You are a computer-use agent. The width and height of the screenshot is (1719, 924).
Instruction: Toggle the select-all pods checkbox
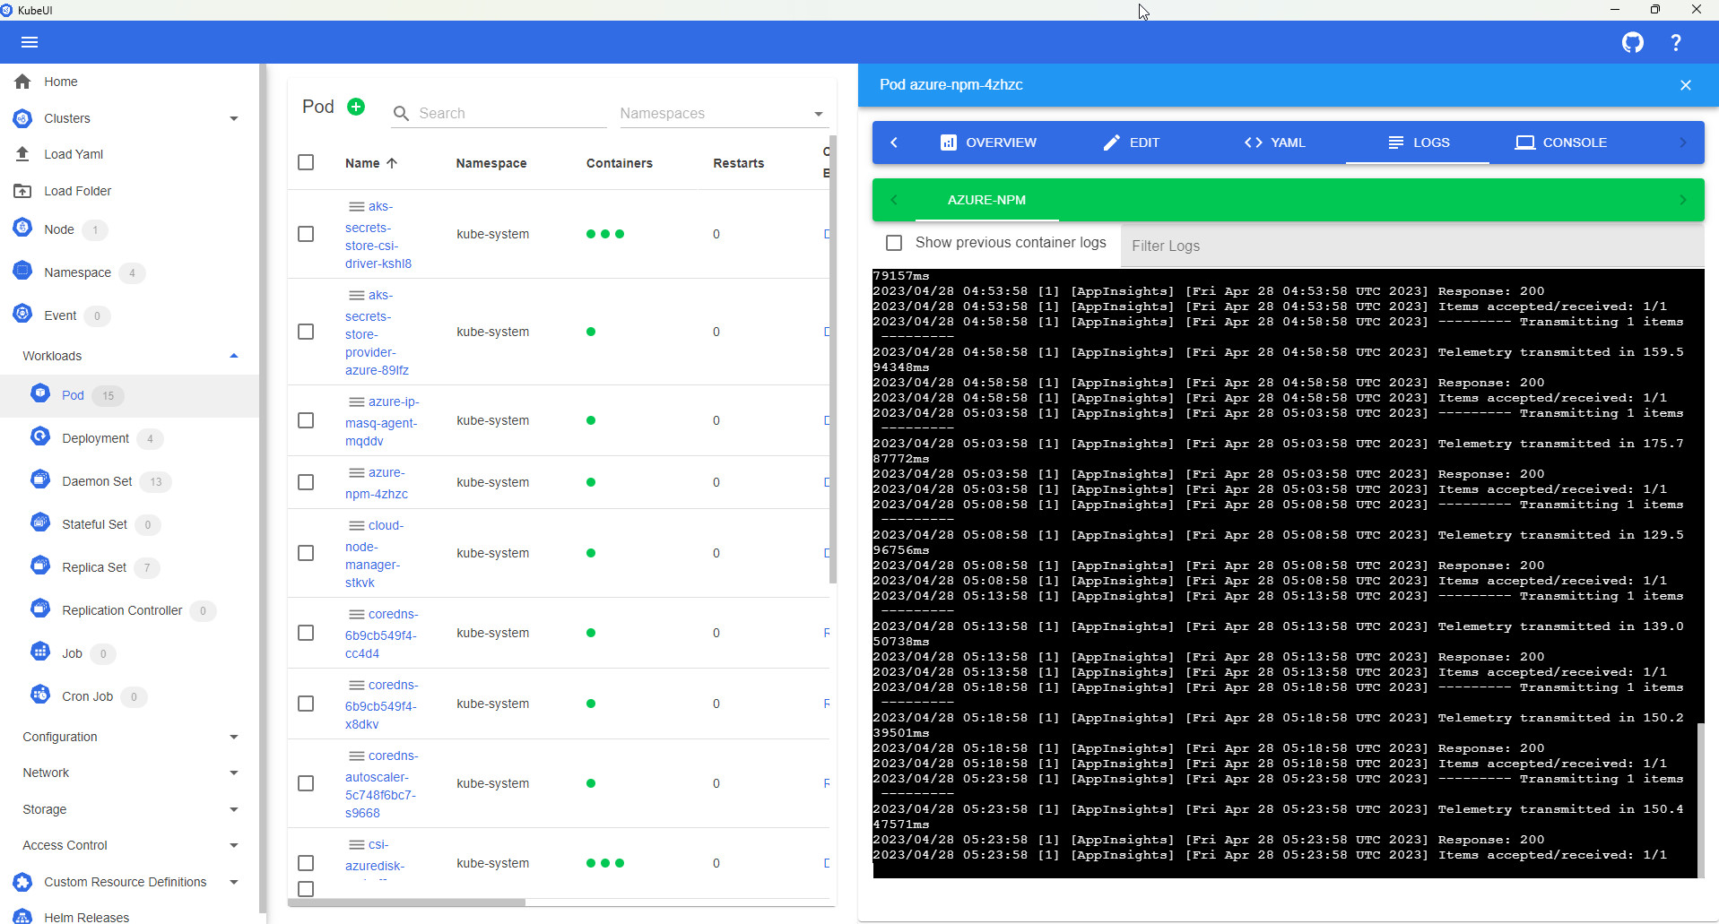click(x=306, y=162)
